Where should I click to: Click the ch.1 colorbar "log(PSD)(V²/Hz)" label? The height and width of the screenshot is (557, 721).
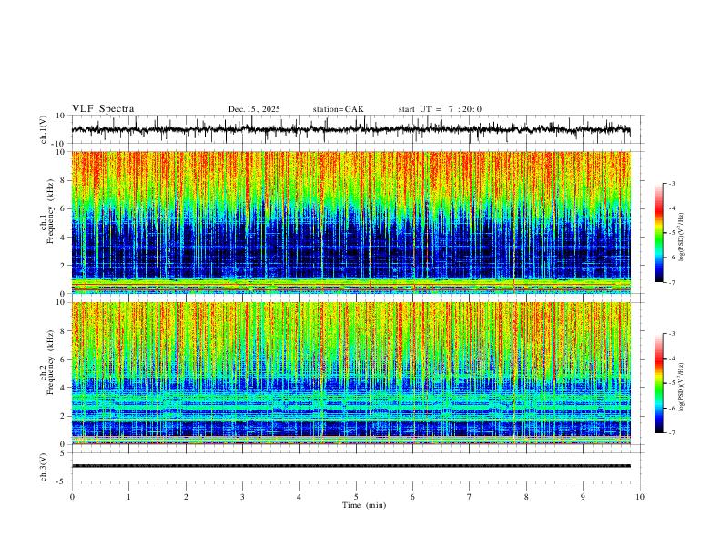681,237
